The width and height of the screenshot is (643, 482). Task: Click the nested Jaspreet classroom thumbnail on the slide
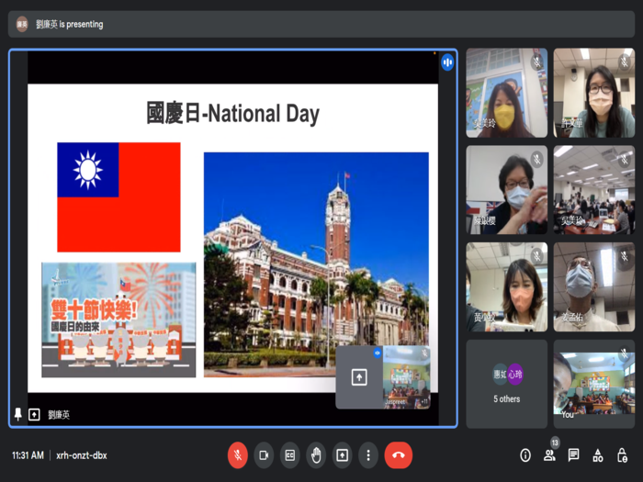pyautogui.click(x=406, y=377)
